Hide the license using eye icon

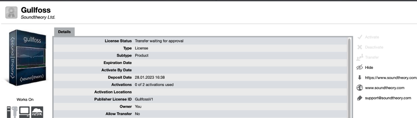360,67
